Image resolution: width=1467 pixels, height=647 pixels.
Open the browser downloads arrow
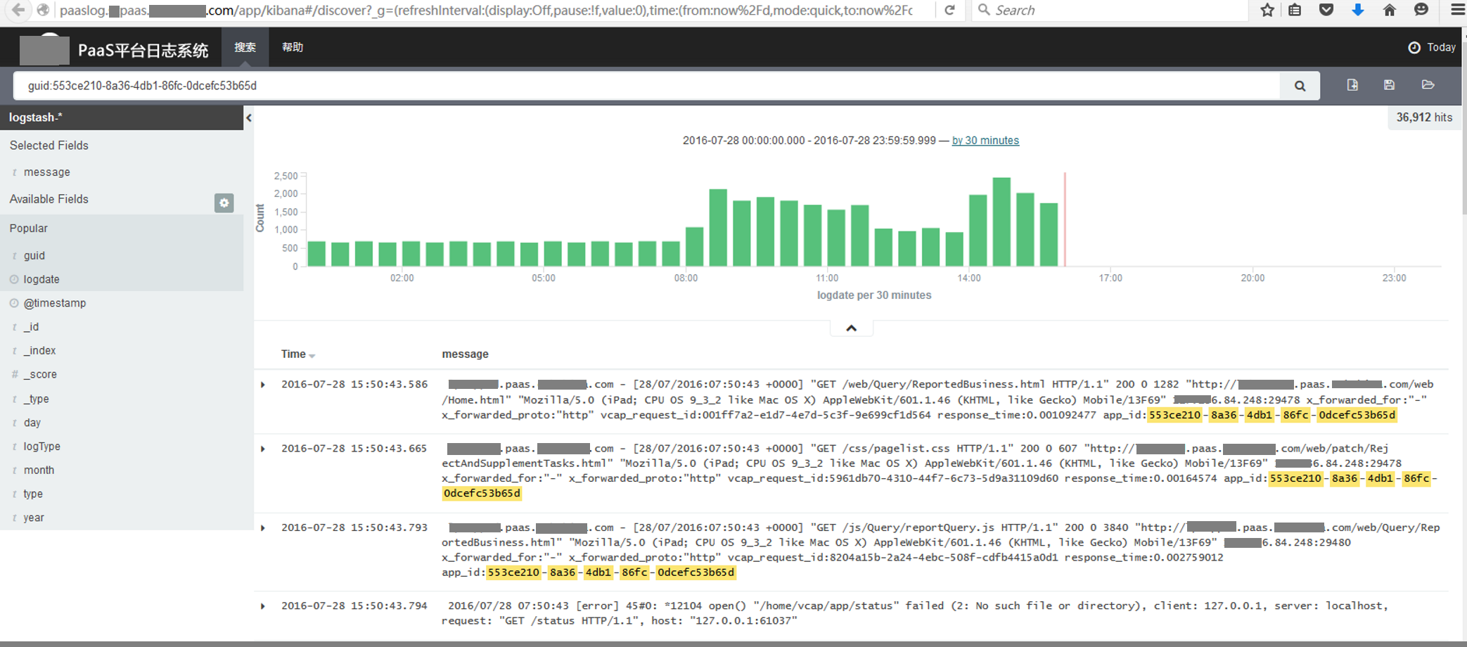(1358, 10)
